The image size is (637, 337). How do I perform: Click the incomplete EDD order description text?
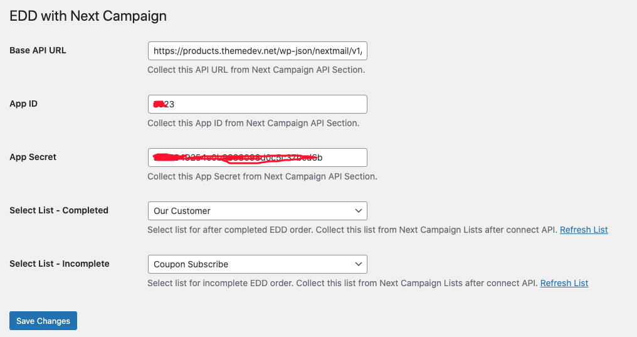(342, 283)
